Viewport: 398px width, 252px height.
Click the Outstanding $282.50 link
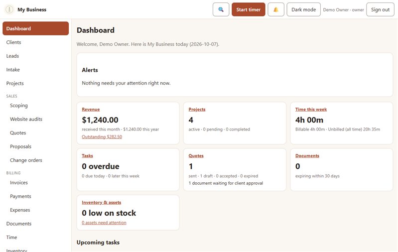[102, 136]
